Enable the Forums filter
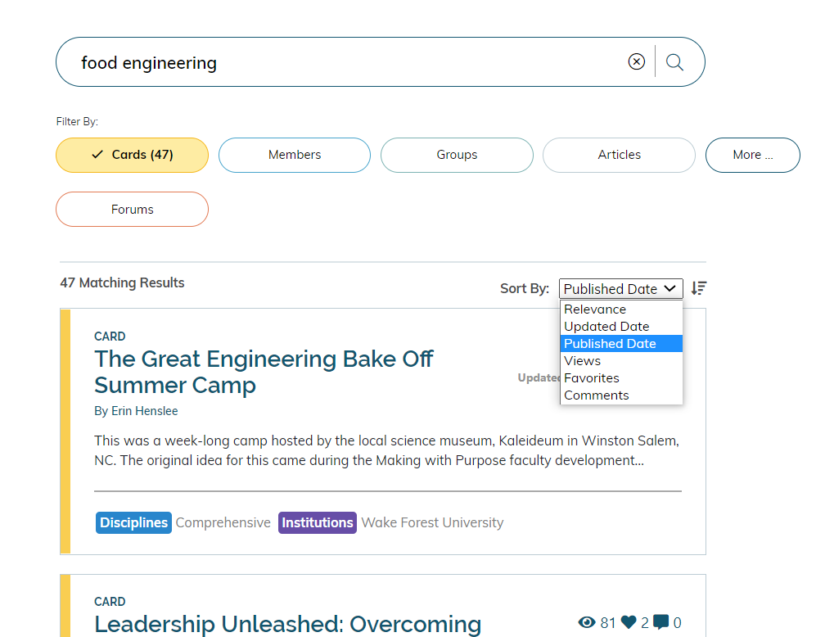The width and height of the screenshot is (816, 637). coord(133,210)
